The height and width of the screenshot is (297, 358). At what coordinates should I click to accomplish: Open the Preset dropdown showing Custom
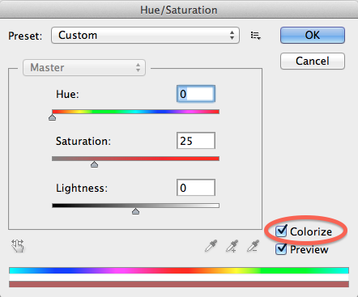[145, 35]
